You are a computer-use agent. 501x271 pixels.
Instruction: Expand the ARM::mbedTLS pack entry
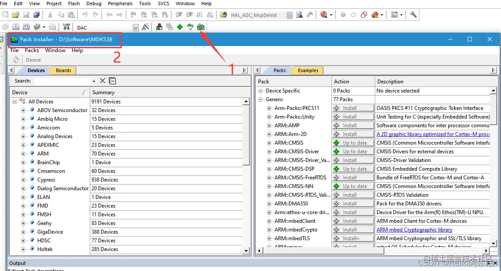point(269,238)
